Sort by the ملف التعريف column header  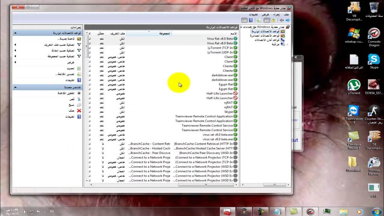click(115, 33)
